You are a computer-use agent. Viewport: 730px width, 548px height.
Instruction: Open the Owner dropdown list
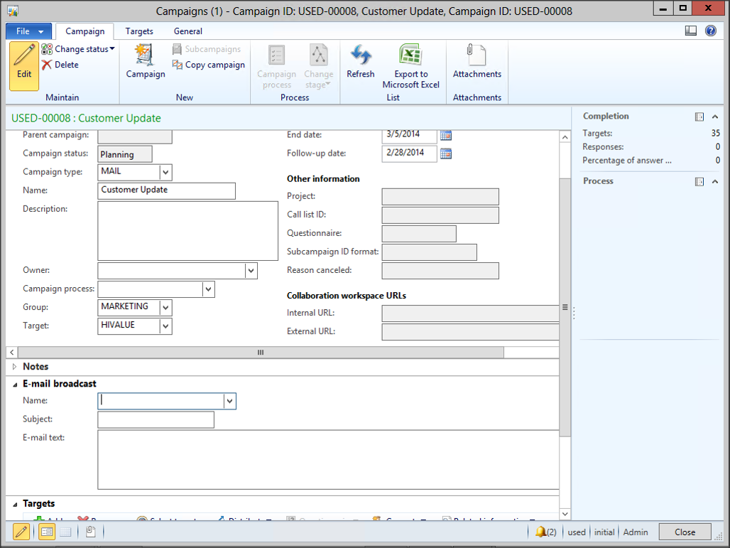(x=251, y=271)
